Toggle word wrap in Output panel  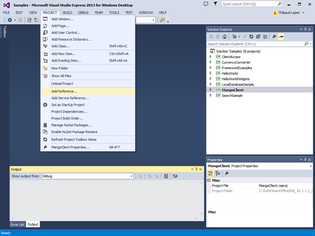tap(175, 176)
